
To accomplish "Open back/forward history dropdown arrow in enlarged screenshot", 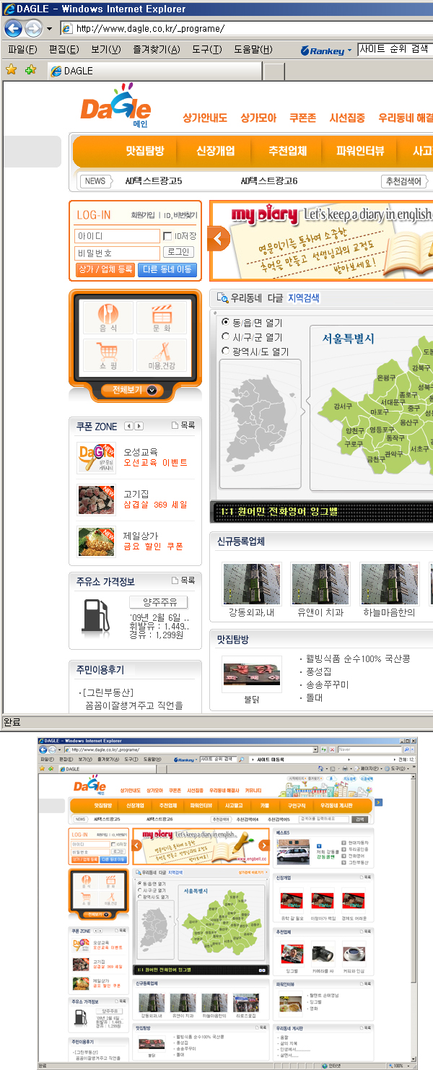I will [x=49, y=29].
